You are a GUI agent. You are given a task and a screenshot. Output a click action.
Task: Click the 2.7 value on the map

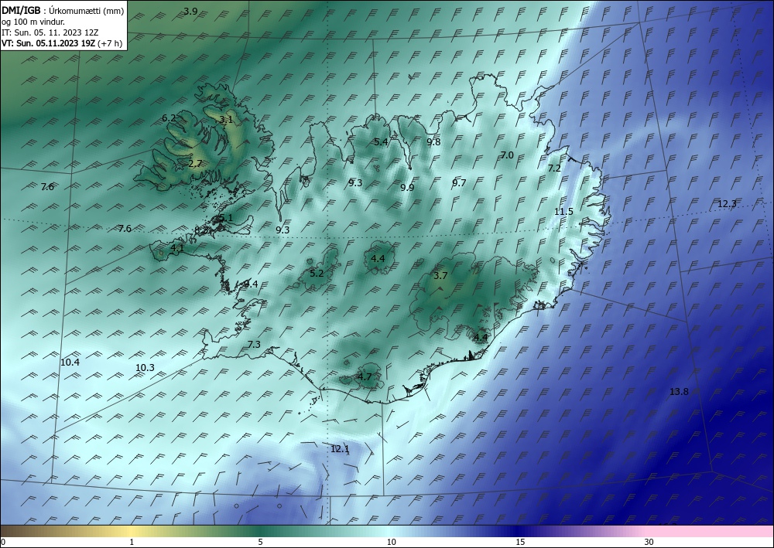tap(195, 163)
